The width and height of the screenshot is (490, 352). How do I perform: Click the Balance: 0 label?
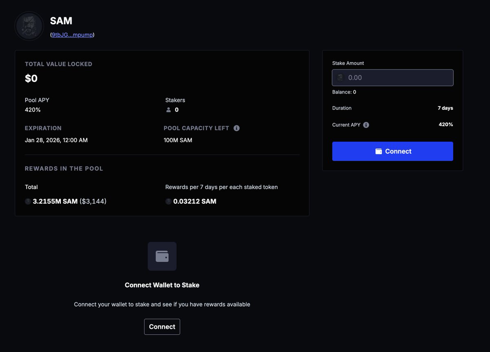[344, 92]
